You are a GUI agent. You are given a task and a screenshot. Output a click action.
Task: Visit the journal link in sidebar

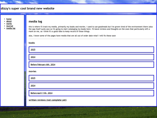click(10, 26)
